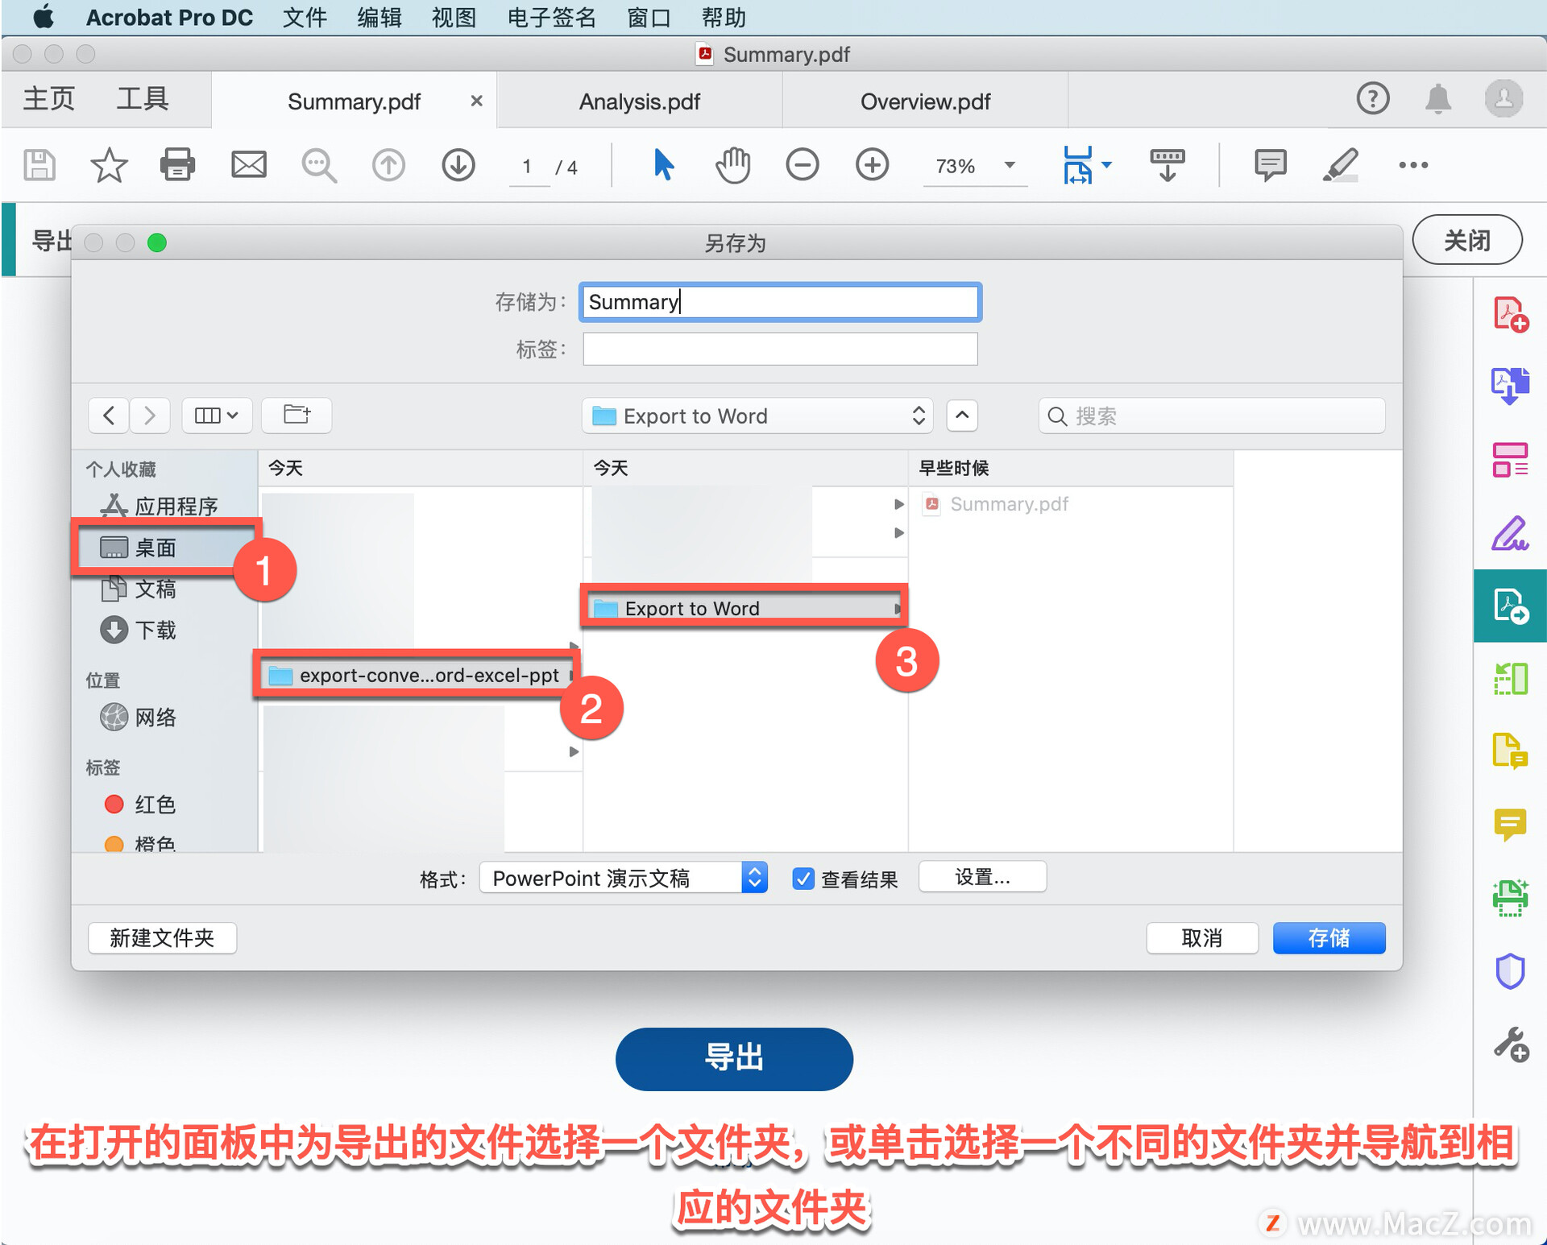Select the Hand pan tool

pos(732,165)
